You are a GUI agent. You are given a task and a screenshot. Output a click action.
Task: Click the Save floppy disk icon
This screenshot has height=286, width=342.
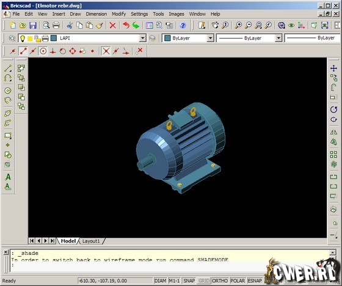click(x=33, y=25)
